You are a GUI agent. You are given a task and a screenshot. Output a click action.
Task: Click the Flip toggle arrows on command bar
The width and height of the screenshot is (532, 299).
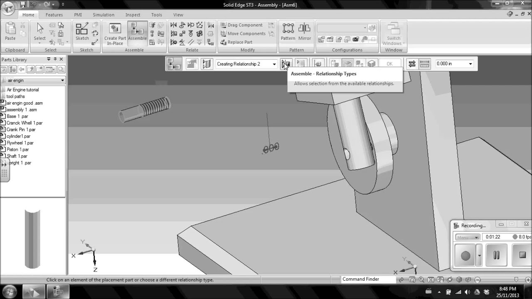pos(412,64)
